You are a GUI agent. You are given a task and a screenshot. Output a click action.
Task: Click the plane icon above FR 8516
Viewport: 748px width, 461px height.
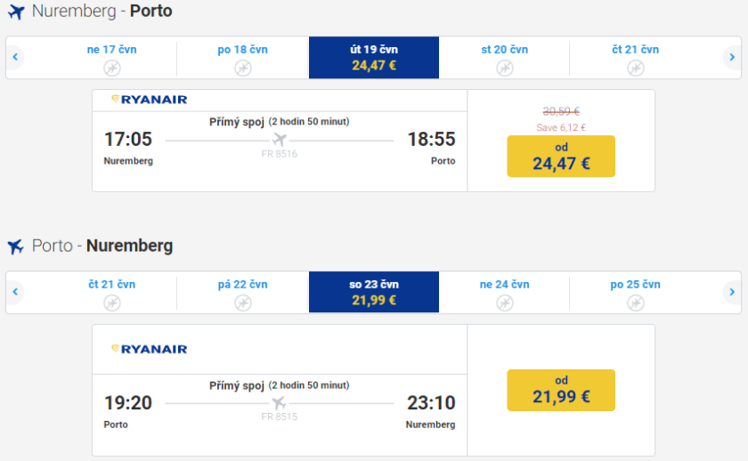[x=280, y=140]
